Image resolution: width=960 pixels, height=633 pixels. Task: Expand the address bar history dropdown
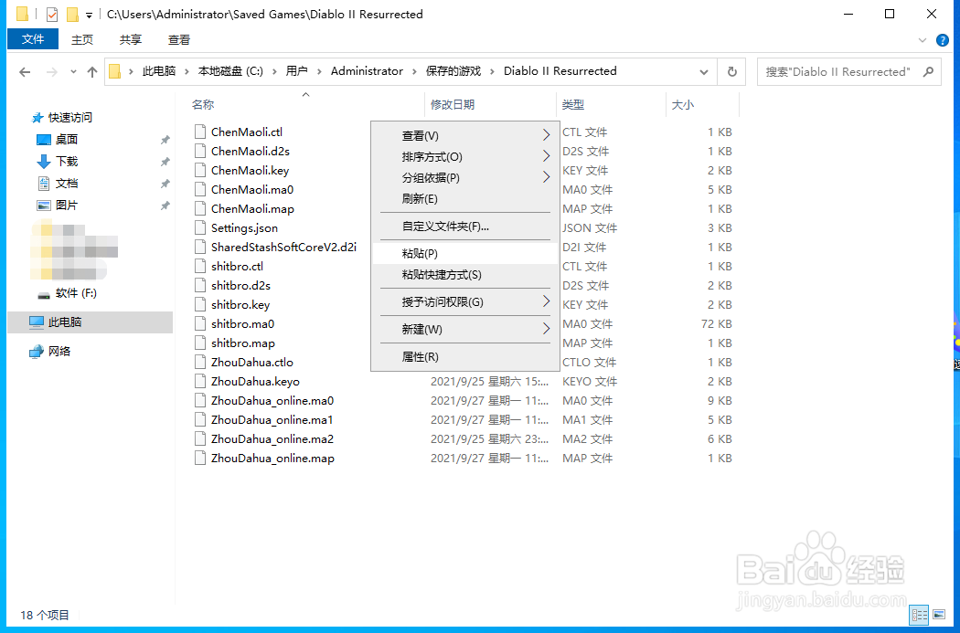click(x=703, y=71)
